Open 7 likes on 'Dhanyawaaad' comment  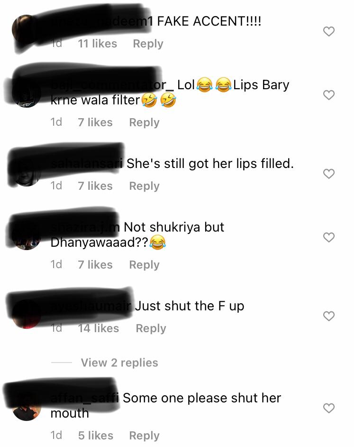tap(95, 265)
